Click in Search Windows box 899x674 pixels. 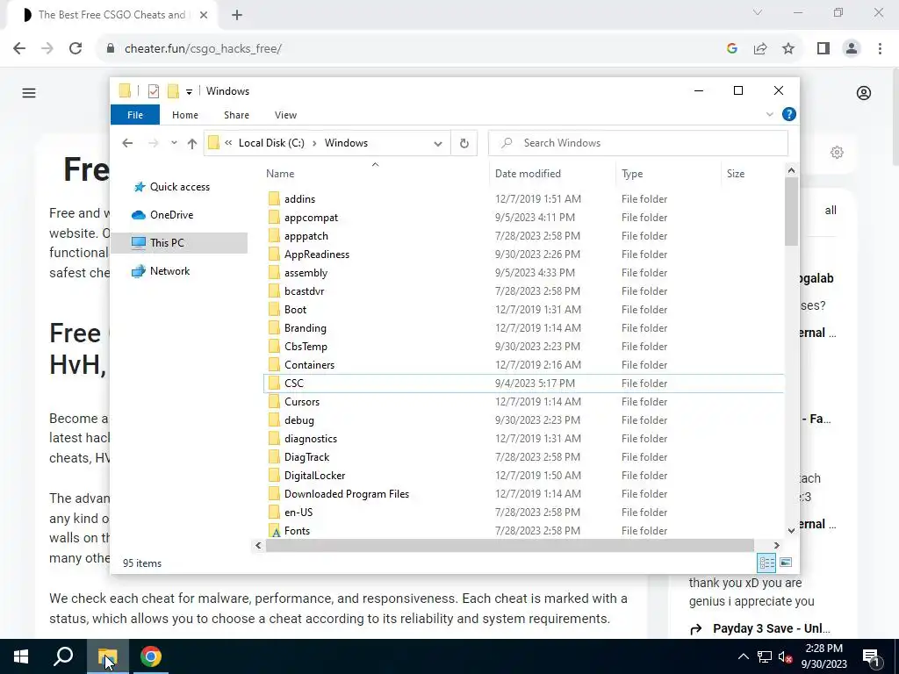coord(638,143)
